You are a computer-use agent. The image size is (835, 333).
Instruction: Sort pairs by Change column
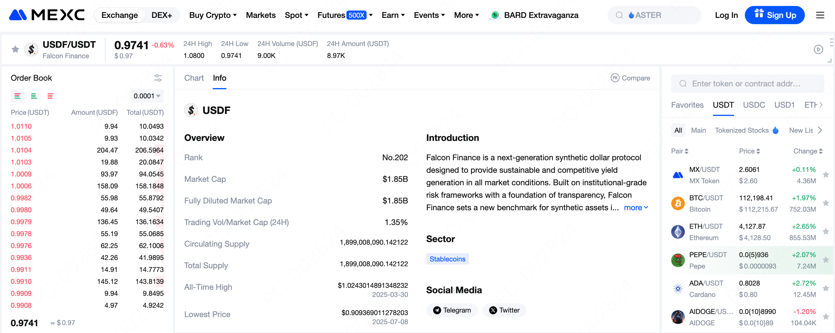(807, 151)
